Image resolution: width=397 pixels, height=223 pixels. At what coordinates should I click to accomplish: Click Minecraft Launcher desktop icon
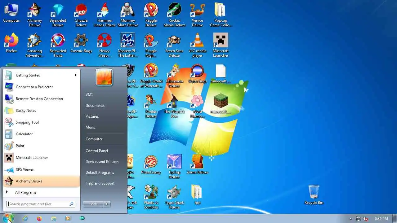(221, 45)
